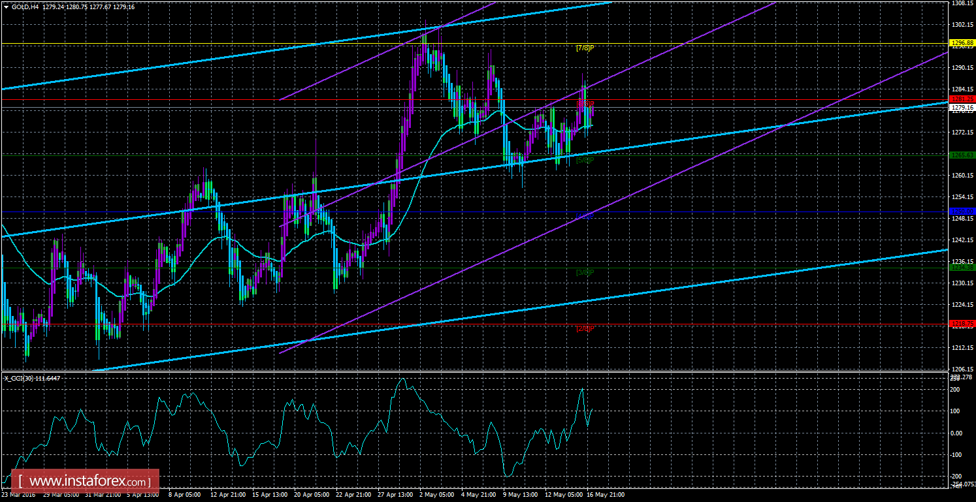Click the yellow 1296.88 price tag
The width and height of the screenshot is (976, 502).
point(964,44)
